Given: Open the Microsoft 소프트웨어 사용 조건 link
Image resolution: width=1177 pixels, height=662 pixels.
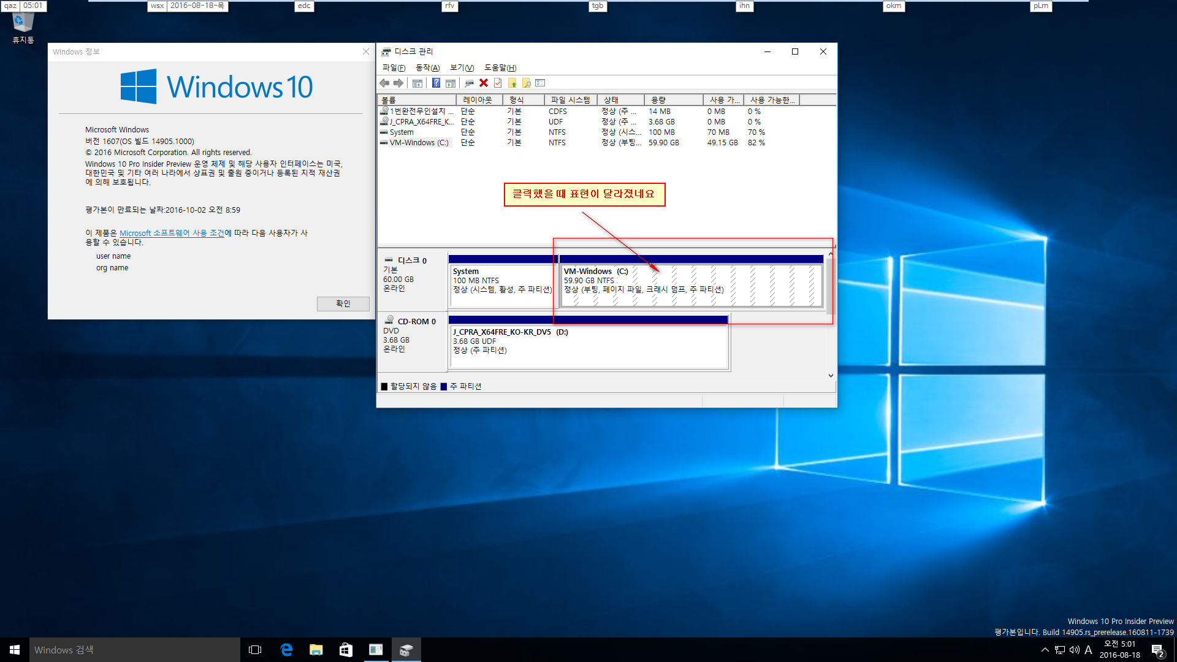Looking at the screenshot, I should [172, 234].
